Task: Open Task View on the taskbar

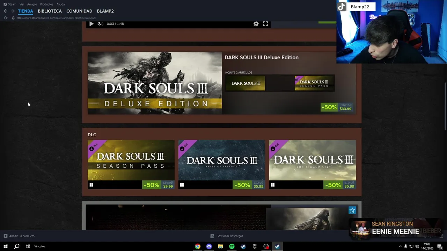Action: pos(28,246)
